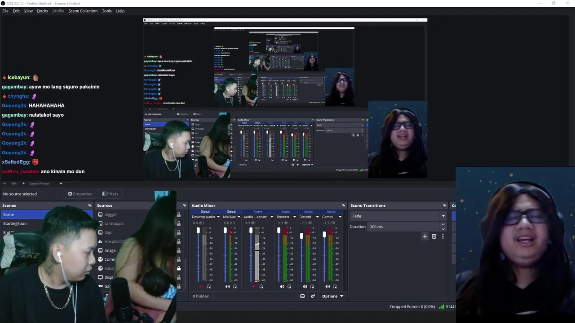The width and height of the screenshot is (575, 323).
Task: Float the Scene Transitions dock
Action: tap(445, 205)
